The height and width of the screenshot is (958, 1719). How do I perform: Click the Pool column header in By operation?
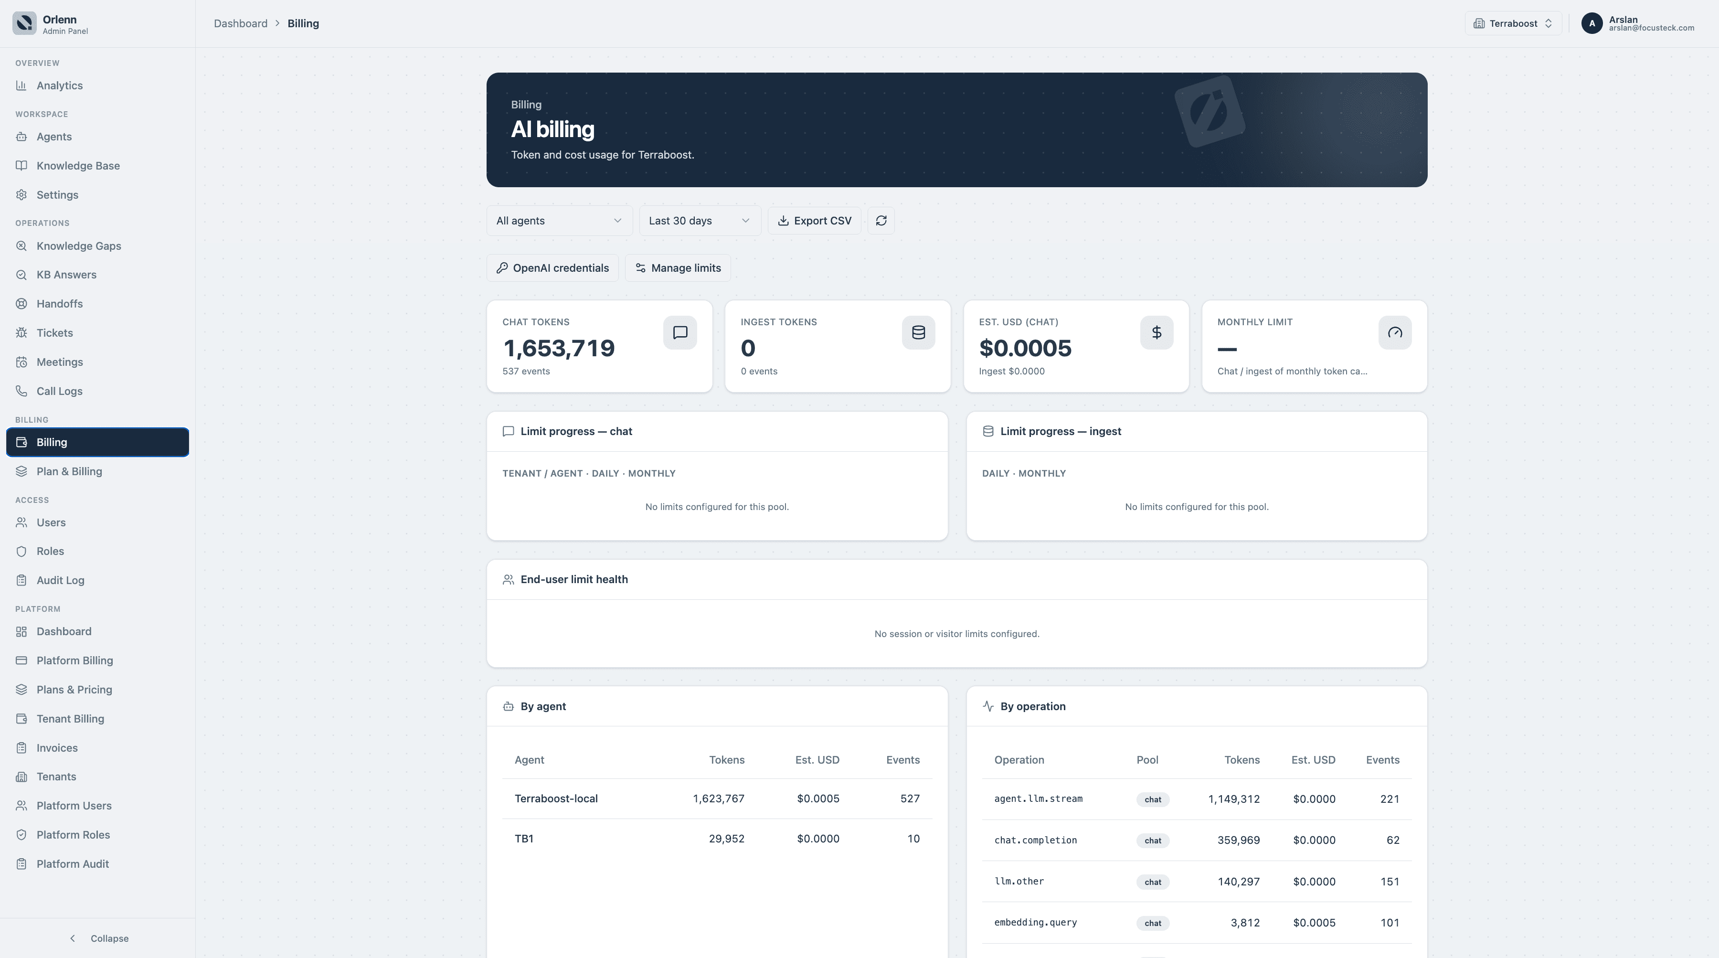[x=1147, y=760]
